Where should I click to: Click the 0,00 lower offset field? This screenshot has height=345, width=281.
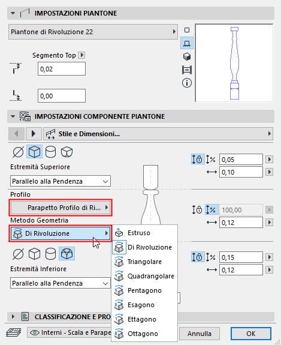[62, 96]
